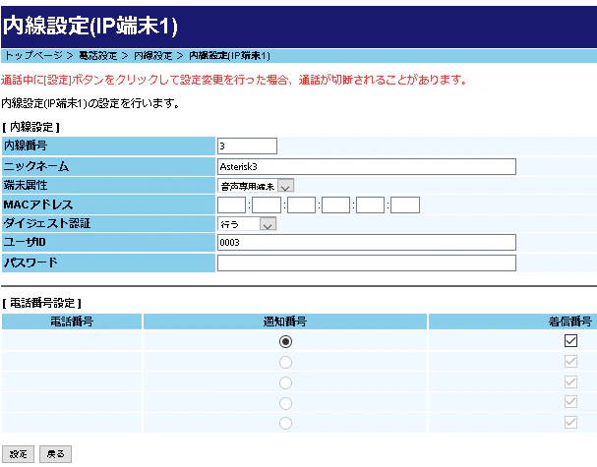Click the ニックネーム field with Asterisk3
Screen dimensions: 597x467
pyautogui.click(x=367, y=167)
